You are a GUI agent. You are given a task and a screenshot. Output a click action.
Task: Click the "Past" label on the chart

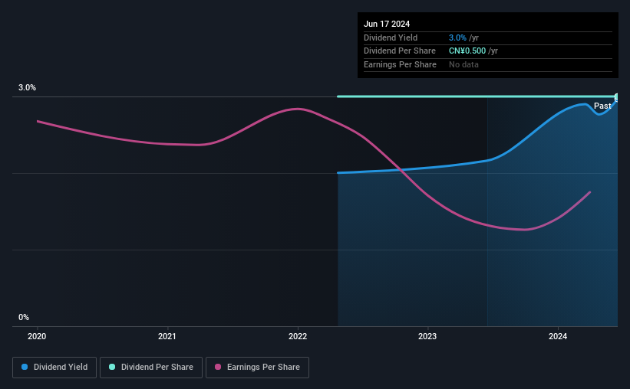pos(602,106)
